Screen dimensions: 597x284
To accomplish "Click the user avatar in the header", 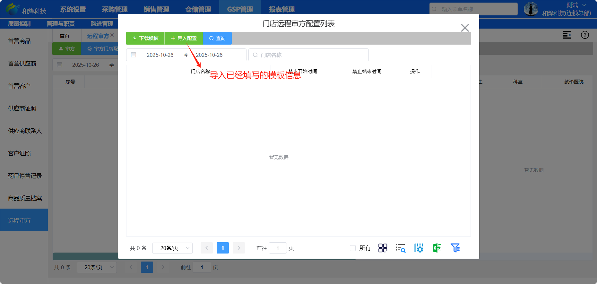I will [531, 9].
